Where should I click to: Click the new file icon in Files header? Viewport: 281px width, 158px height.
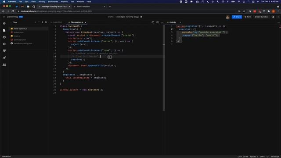click(42, 22)
